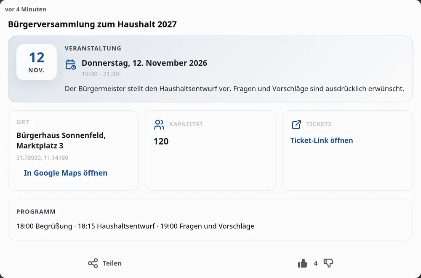Click the calendar clock icon beside the date
This screenshot has width=421, height=278.
click(x=71, y=64)
